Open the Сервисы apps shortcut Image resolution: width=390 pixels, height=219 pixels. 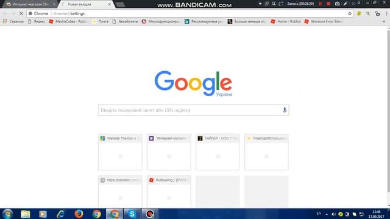point(13,22)
